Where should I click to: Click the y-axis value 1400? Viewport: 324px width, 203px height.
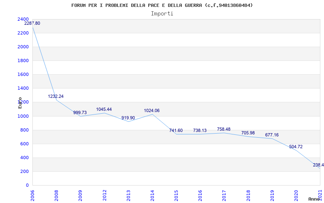pyautogui.click(x=23, y=89)
